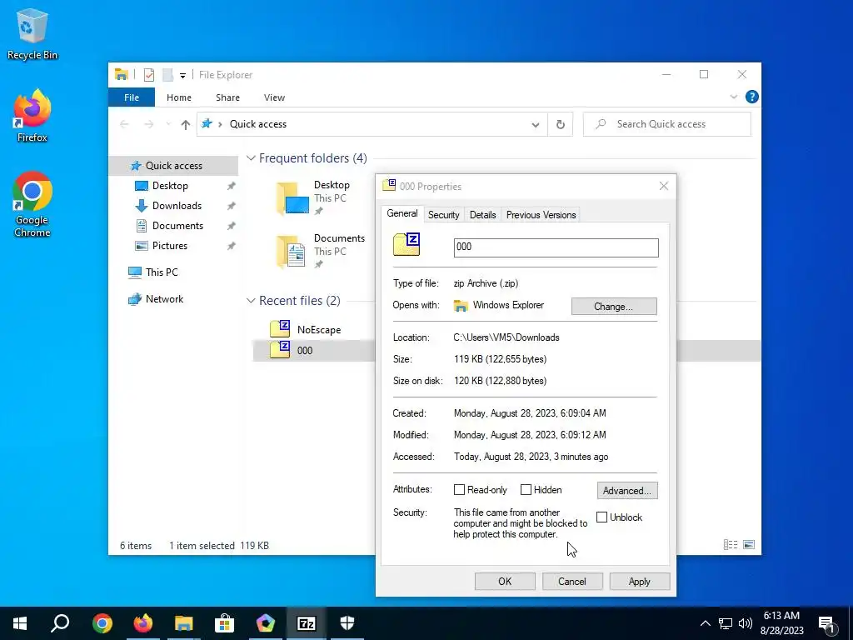The image size is (853, 640).
Task: Open taskbar Search magnifier
Action: (x=60, y=623)
